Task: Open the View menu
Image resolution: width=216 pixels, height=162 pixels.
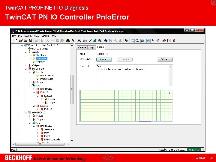Action: [37, 36]
